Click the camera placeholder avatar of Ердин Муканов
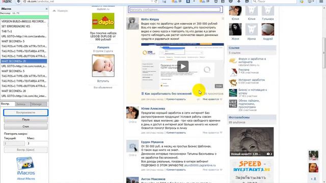 (x=132, y=146)
